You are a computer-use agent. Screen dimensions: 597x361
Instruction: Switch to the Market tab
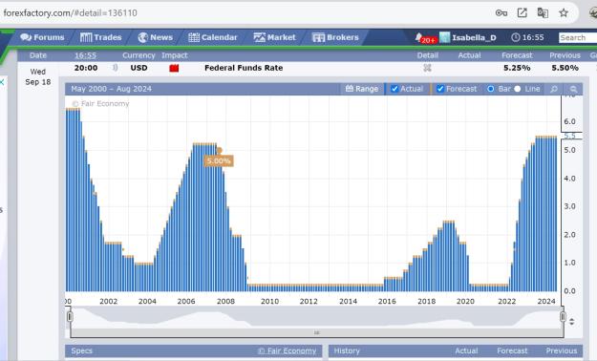[x=274, y=37]
